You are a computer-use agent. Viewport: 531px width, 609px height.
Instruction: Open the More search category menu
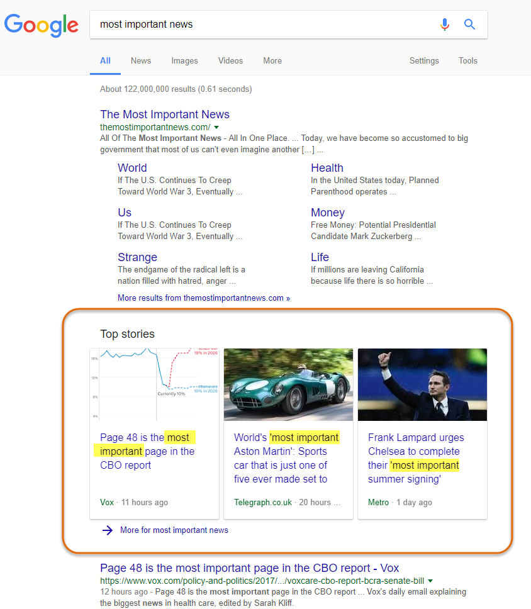pyautogui.click(x=272, y=61)
